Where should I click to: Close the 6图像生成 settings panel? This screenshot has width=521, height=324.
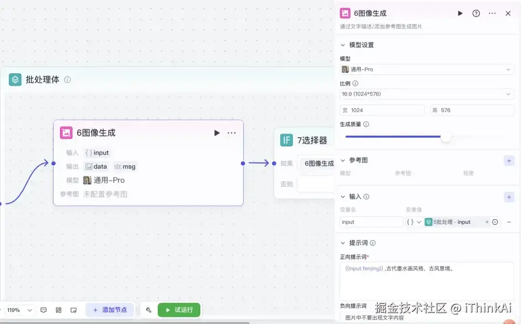(x=508, y=13)
